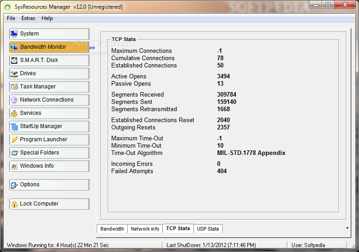Switch to the UDP Stats tab
359x252 pixels.
(x=208, y=229)
